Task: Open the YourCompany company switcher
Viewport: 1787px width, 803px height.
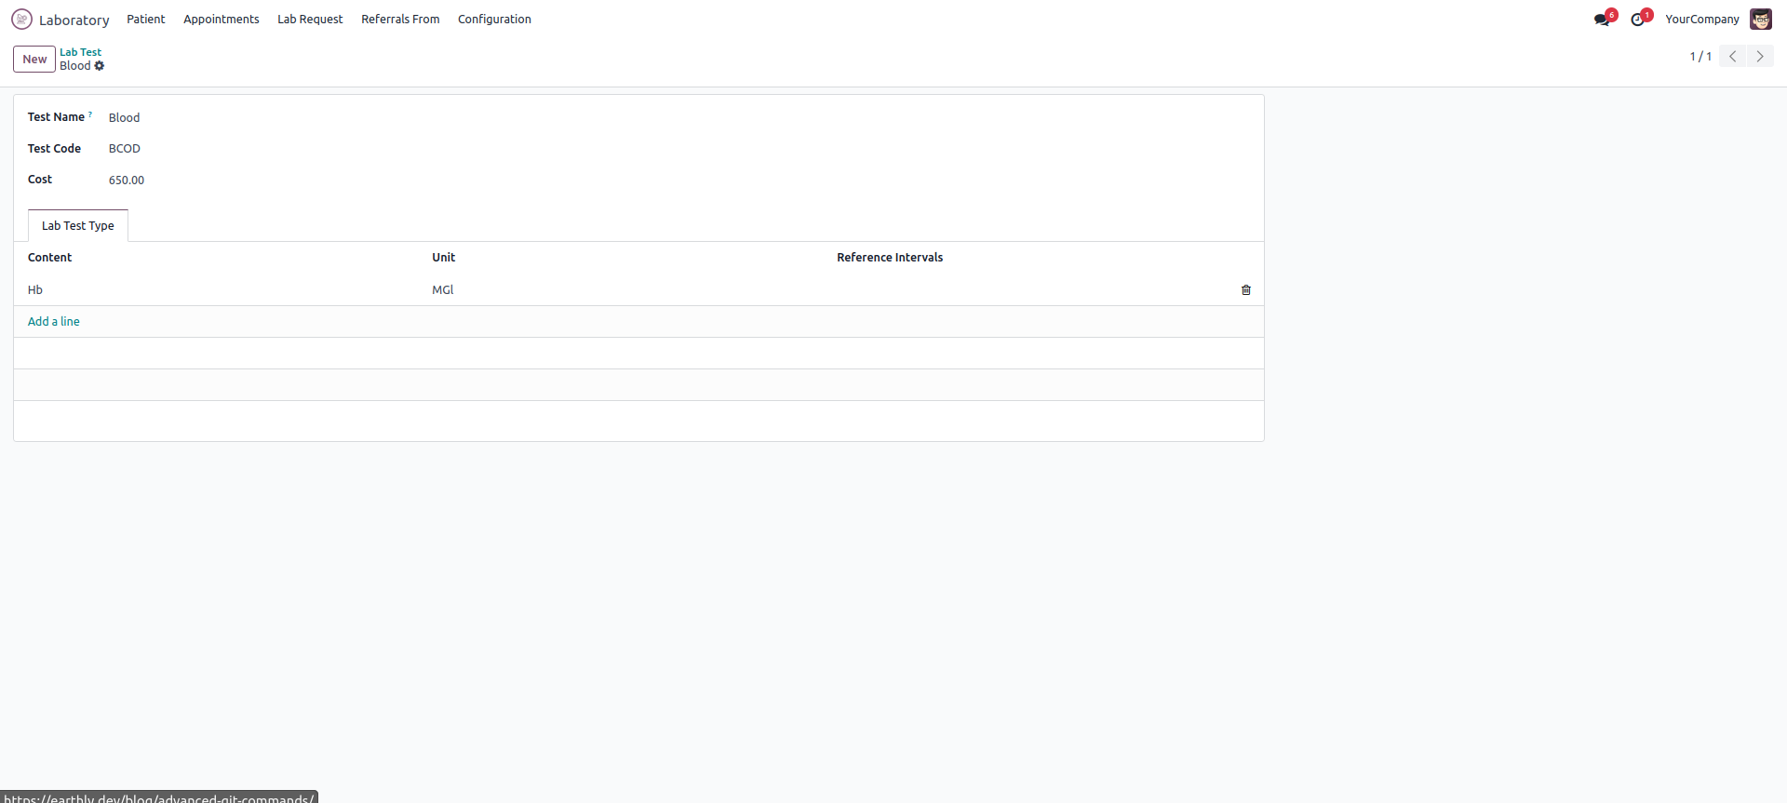Action: pos(1702,20)
